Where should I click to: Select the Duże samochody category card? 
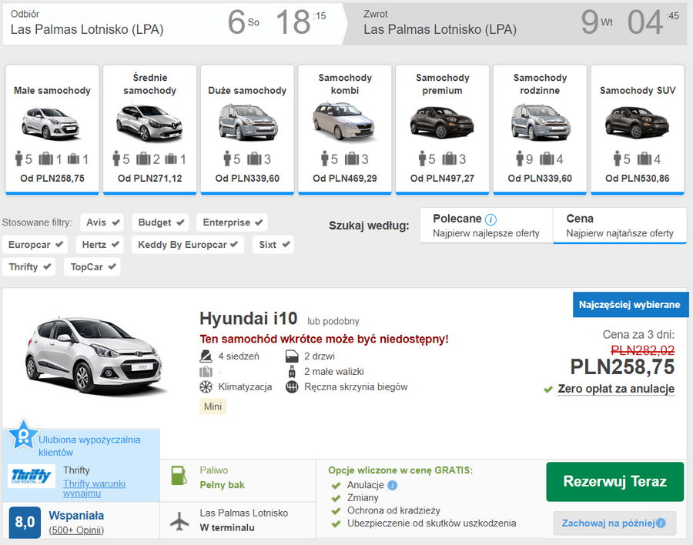coord(247,129)
